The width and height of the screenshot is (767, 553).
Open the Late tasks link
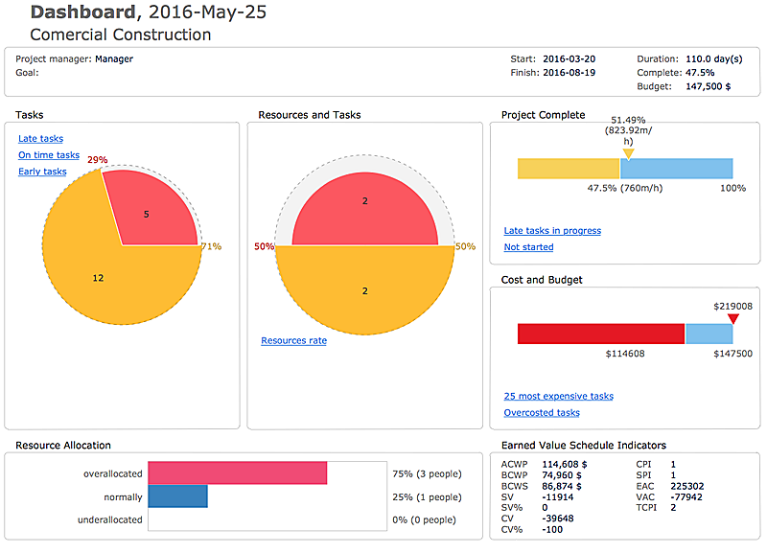coord(40,139)
